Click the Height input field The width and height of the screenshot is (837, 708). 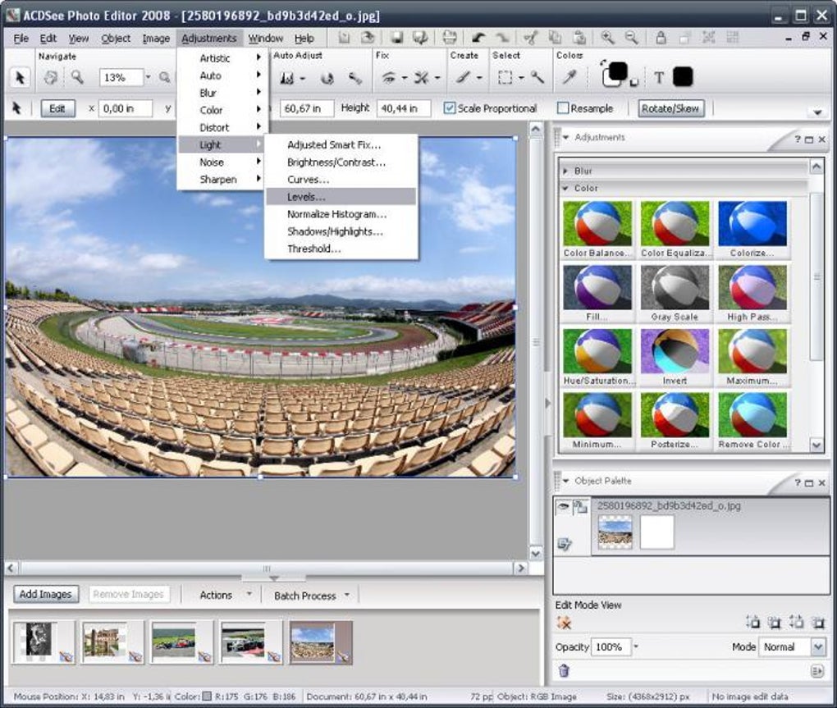404,108
